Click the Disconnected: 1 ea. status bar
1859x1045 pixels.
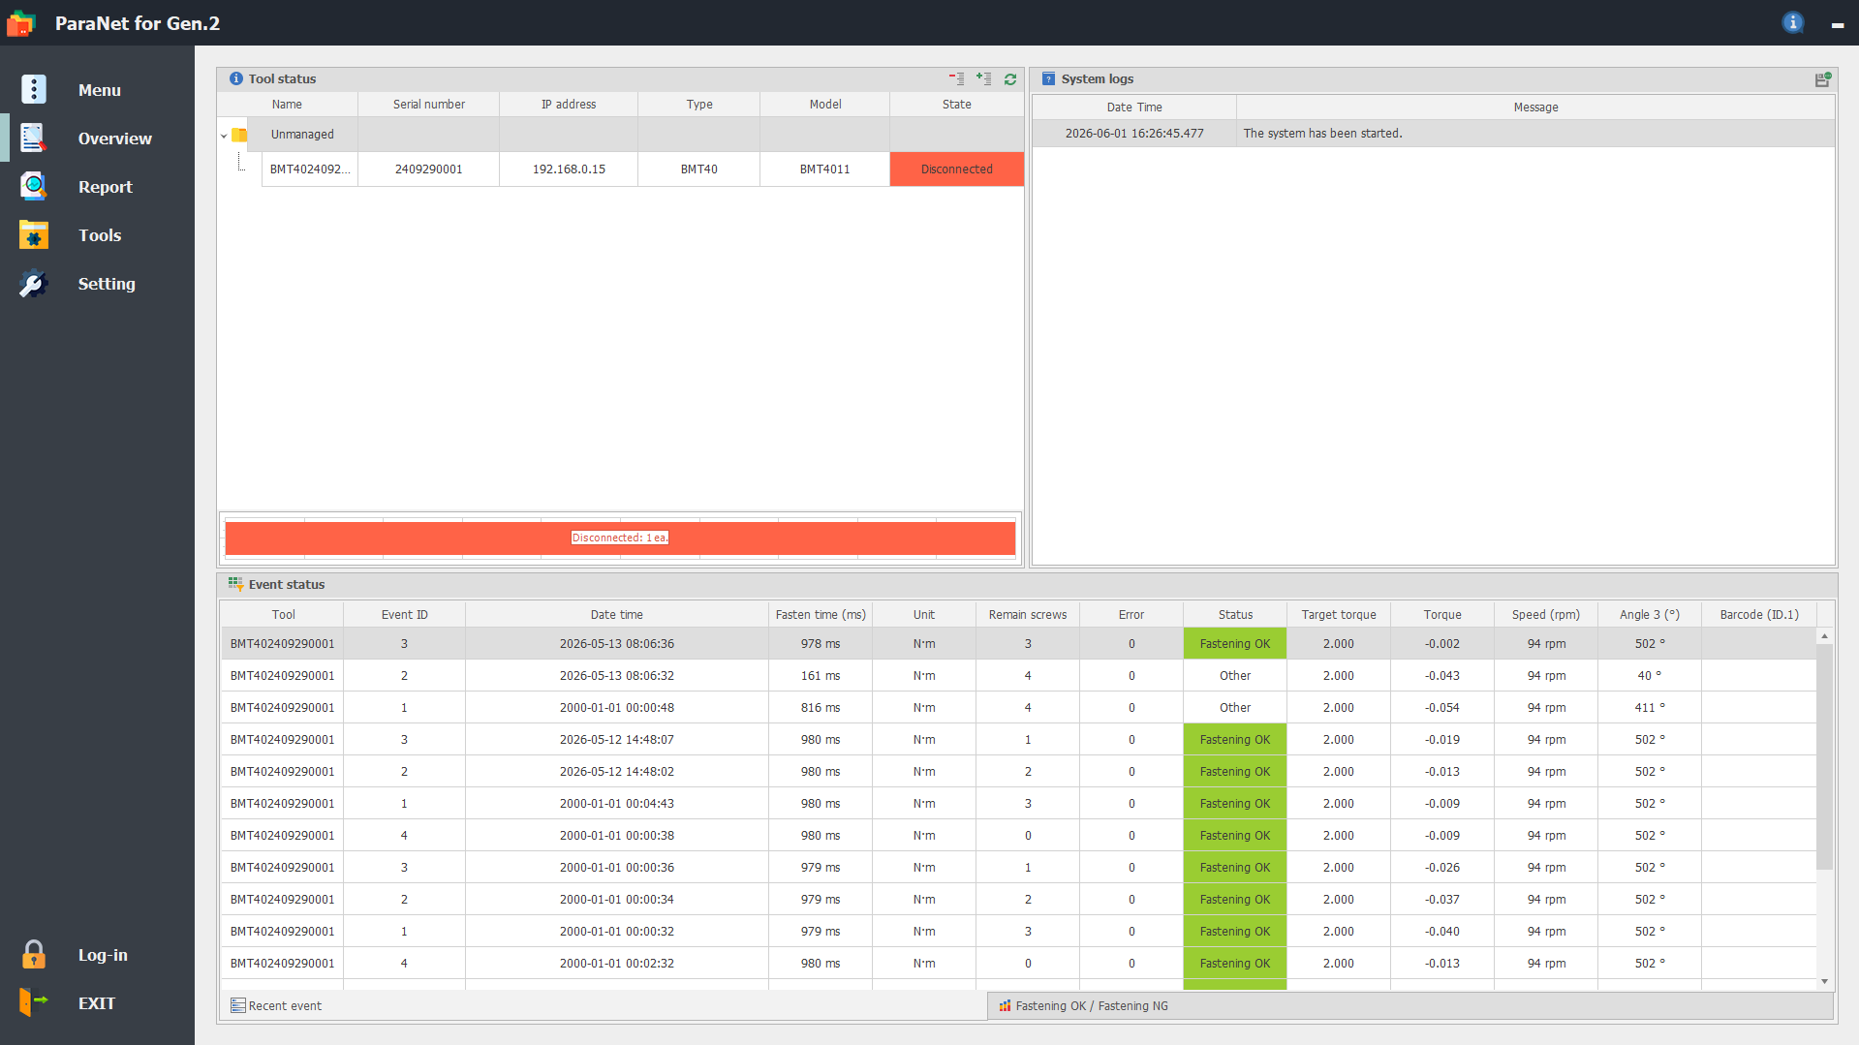[x=620, y=538]
